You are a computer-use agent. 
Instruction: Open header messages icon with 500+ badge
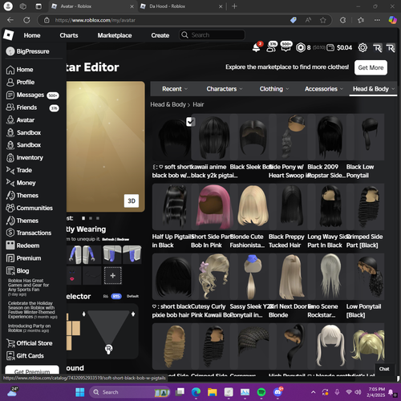286,47
